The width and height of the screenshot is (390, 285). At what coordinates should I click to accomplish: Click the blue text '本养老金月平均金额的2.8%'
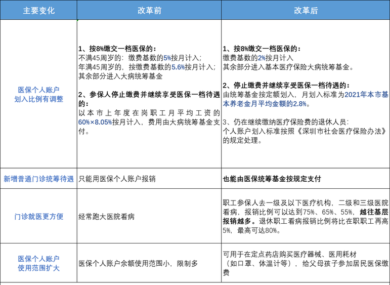(265, 104)
